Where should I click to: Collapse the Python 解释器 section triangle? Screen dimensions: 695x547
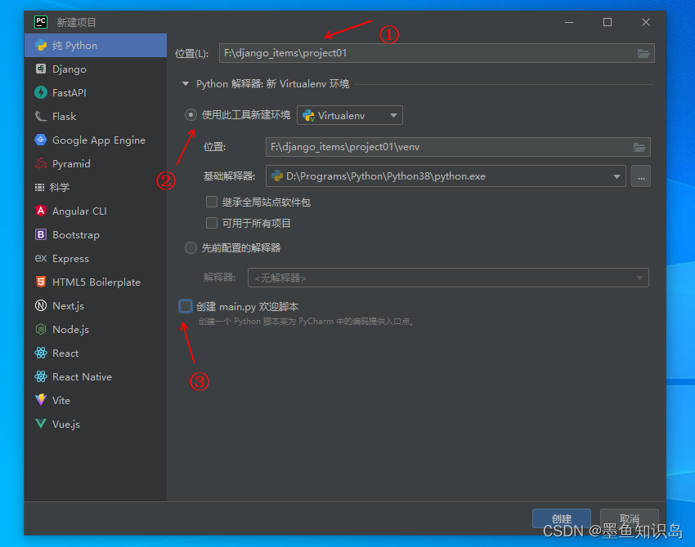(186, 83)
